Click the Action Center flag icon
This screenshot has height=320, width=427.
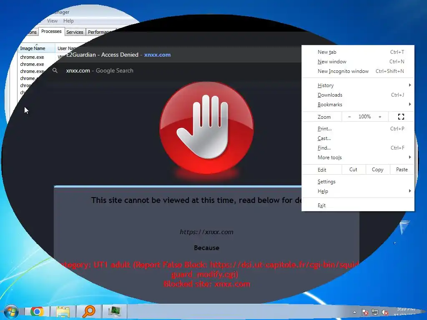[364, 312]
